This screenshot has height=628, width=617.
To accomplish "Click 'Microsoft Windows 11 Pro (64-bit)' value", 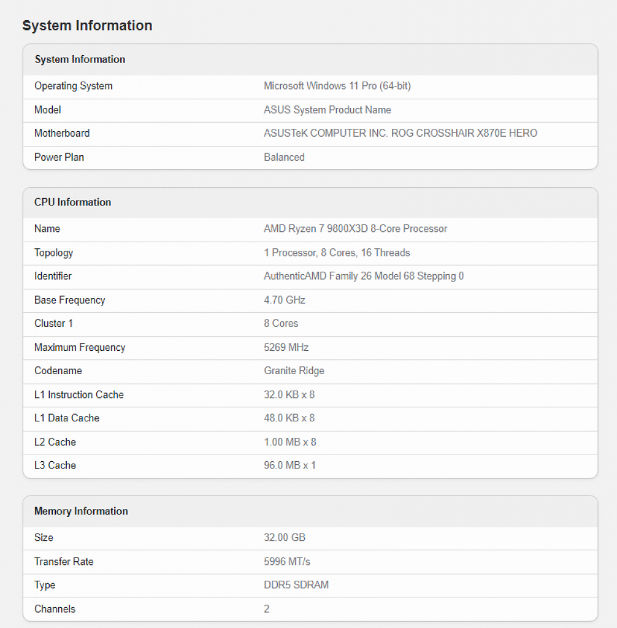I will click(337, 86).
